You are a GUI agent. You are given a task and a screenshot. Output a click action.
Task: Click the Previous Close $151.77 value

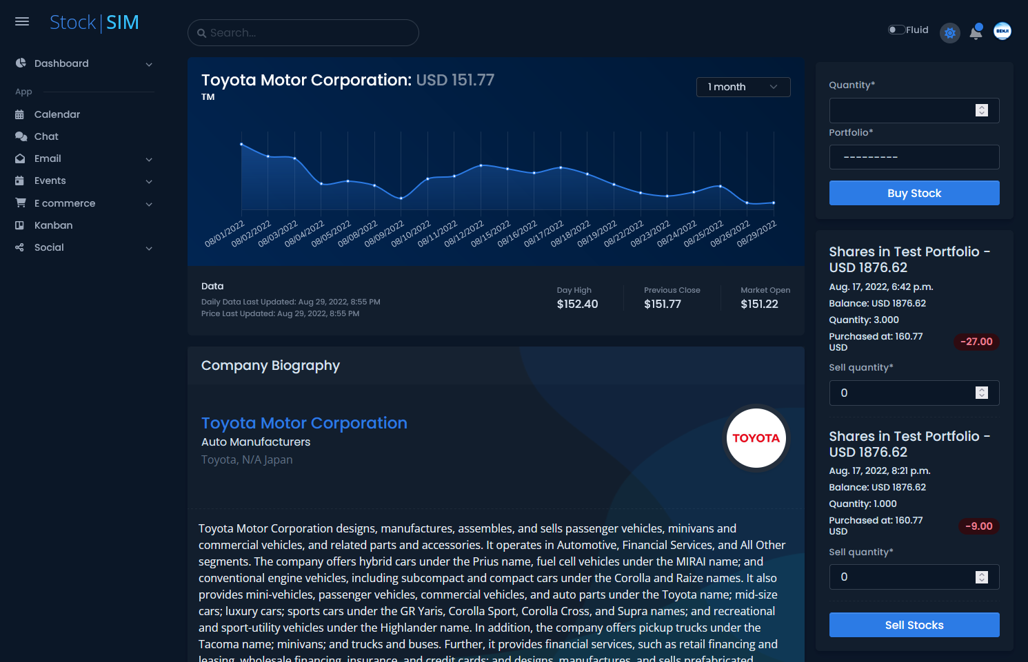(663, 304)
